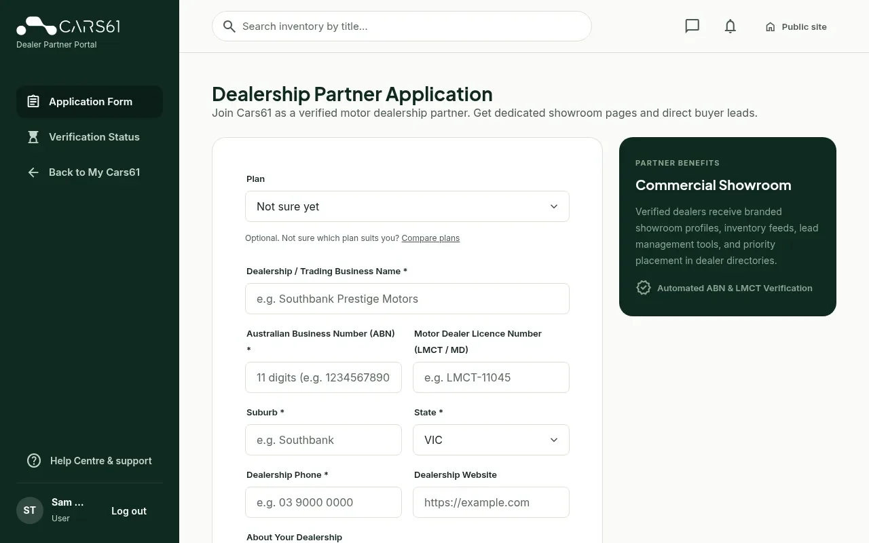Click the Dealership Phone field
The width and height of the screenshot is (869, 543).
[323, 502]
